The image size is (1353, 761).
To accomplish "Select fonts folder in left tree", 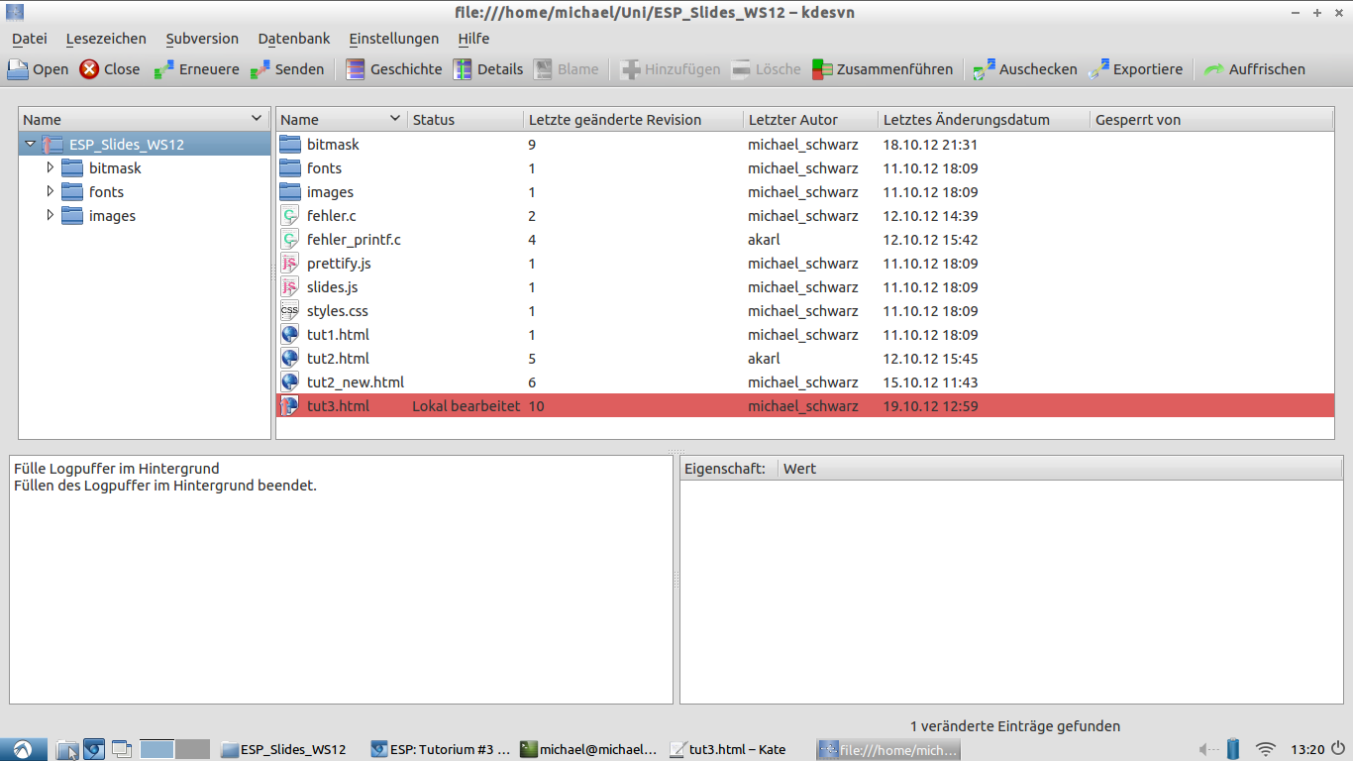I will [106, 192].
